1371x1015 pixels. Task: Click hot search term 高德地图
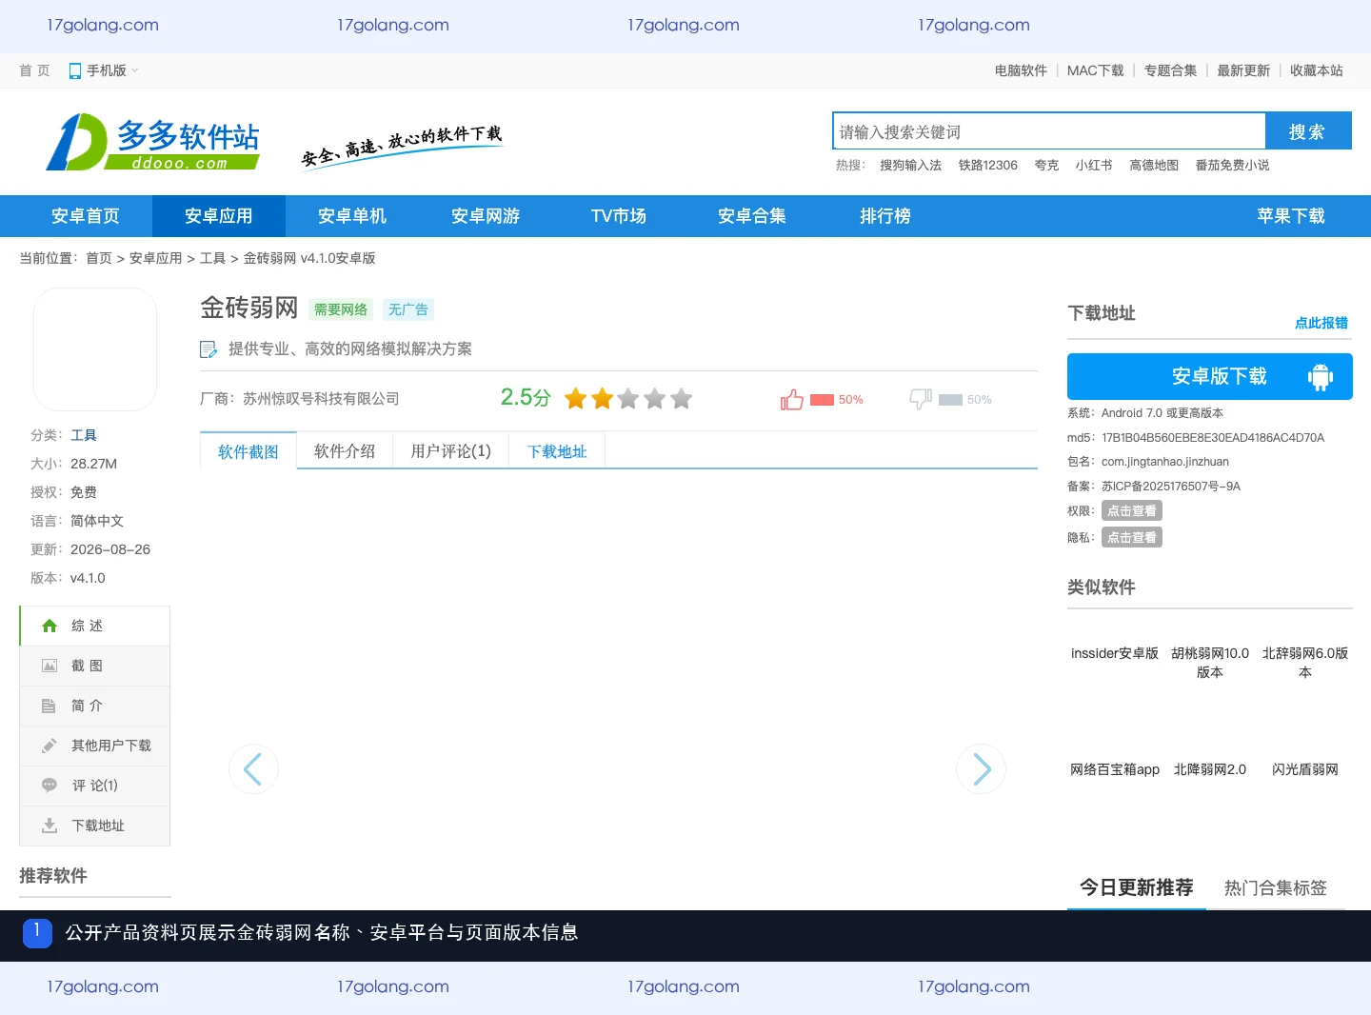tap(1154, 165)
